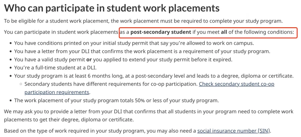Screen dimensions: 301x137
Task: Click the bullet about being allowed to work on campus
Action: (x=134, y=43)
